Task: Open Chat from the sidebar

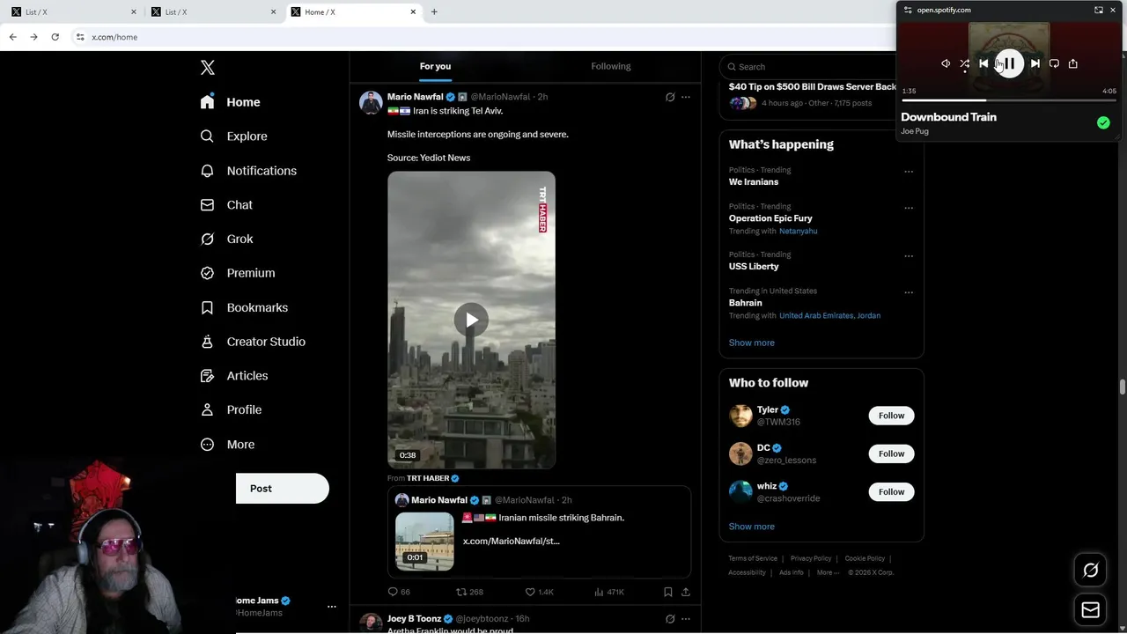Action: [x=226, y=205]
